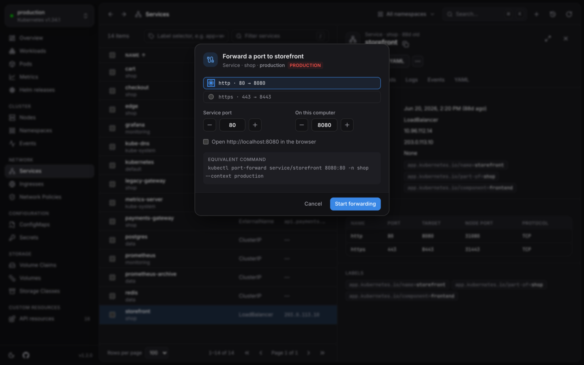The width and height of the screenshot is (584, 365).
Task: Click the Start forwarding button
Action: point(355,204)
